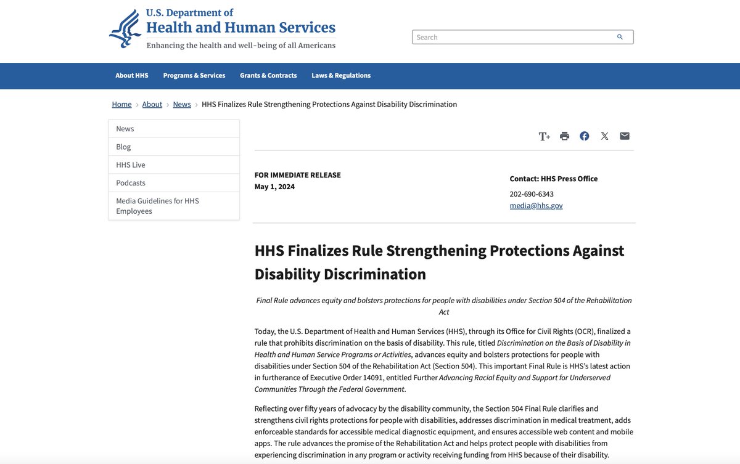This screenshot has width=740, height=464.
Task: Go to Home breadcrumb link
Action: [121, 104]
